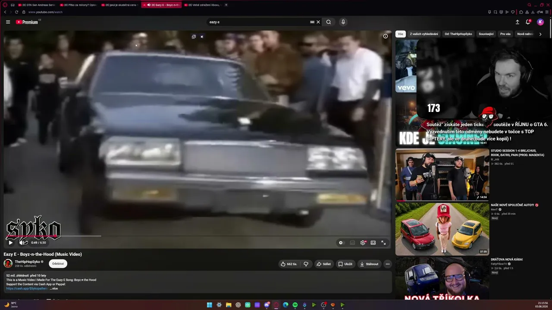Switch to theater mode
This screenshot has height=310, width=552.
(x=373, y=243)
